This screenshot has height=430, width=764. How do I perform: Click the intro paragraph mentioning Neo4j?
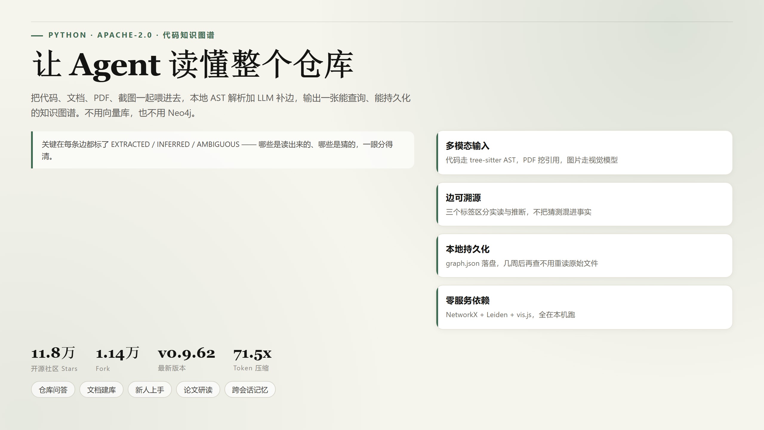coord(221,105)
